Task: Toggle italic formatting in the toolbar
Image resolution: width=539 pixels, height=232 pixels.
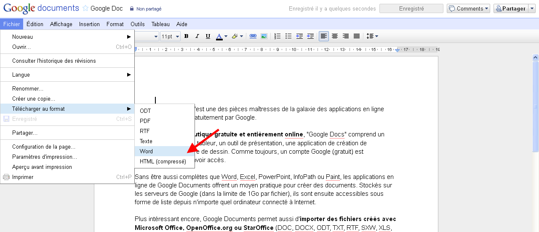Action: [197, 36]
